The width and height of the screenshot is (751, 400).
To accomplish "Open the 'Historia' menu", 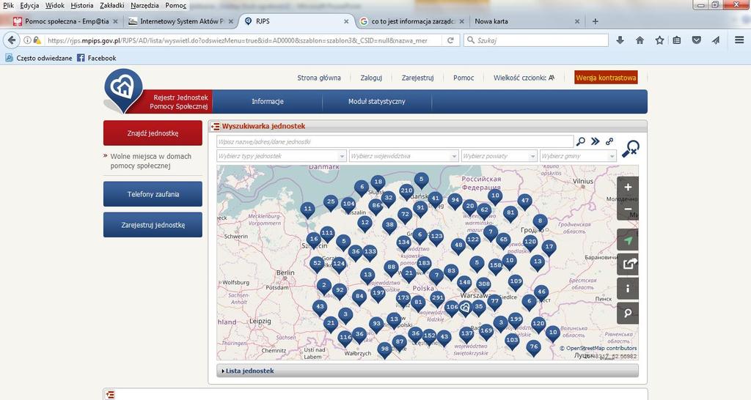I will click(x=82, y=5).
